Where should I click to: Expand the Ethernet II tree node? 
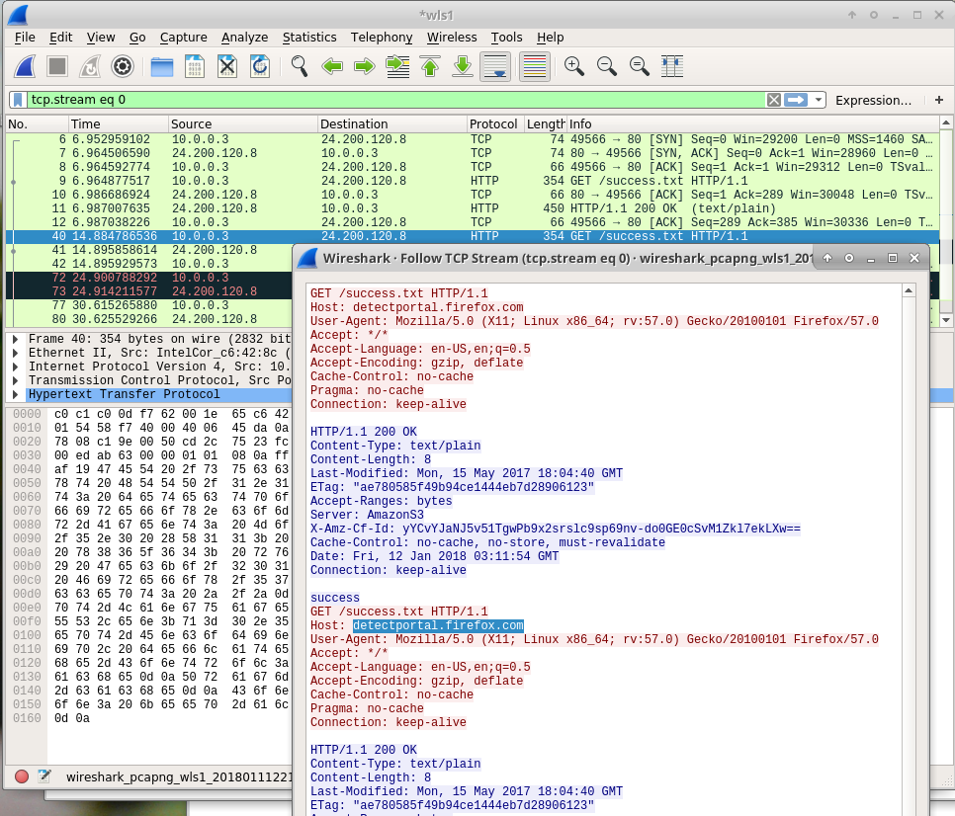15,353
